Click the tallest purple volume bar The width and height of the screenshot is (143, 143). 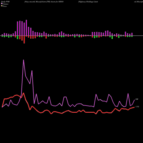26,28
